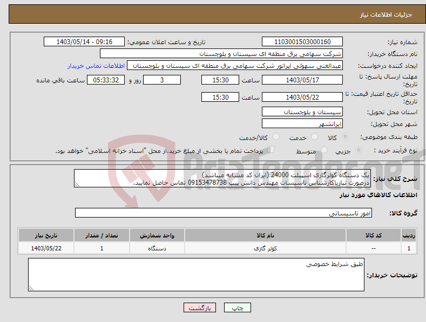Click the response deadline date 1403/05/17

click(302, 80)
